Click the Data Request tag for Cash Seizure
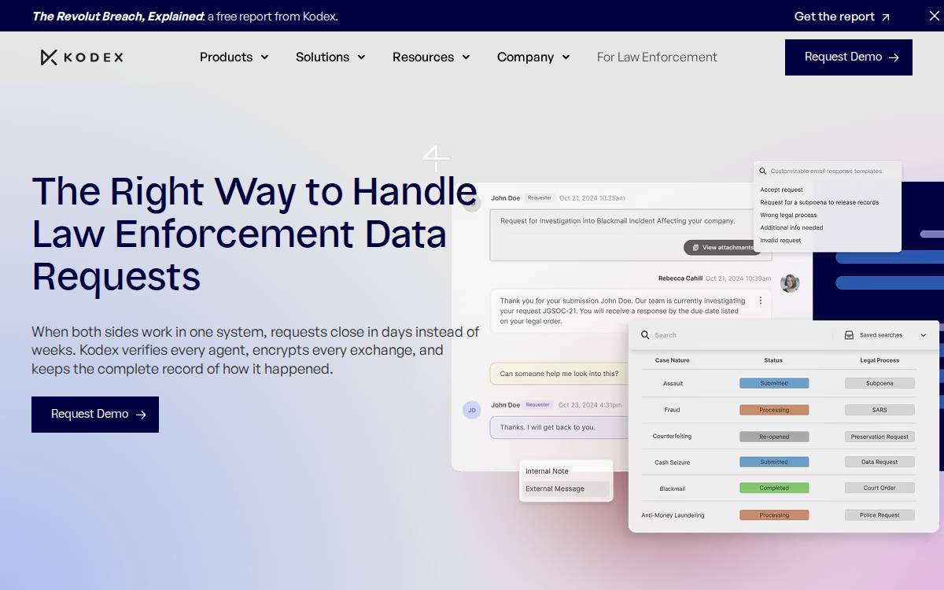The height and width of the screenshot is (590, 944). click(x=879, y=463)
